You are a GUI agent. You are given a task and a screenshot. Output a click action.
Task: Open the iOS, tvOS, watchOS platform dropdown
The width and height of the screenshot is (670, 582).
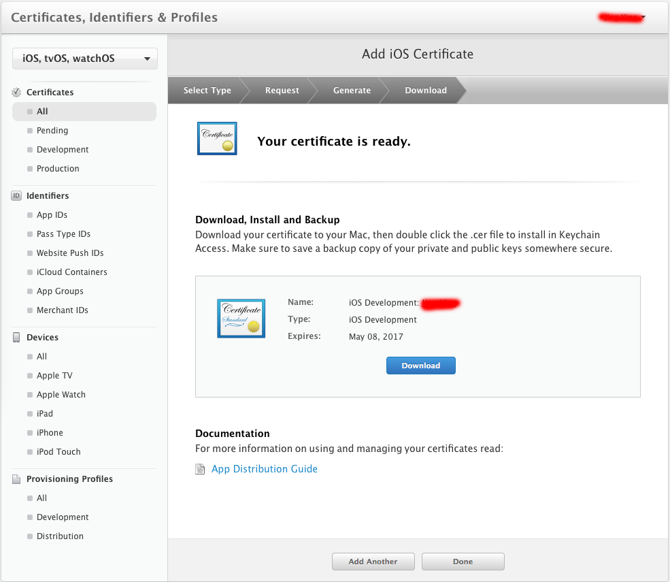(x=85, y=59)
